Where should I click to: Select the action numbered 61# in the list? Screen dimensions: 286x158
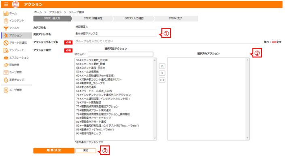point(99,79)
